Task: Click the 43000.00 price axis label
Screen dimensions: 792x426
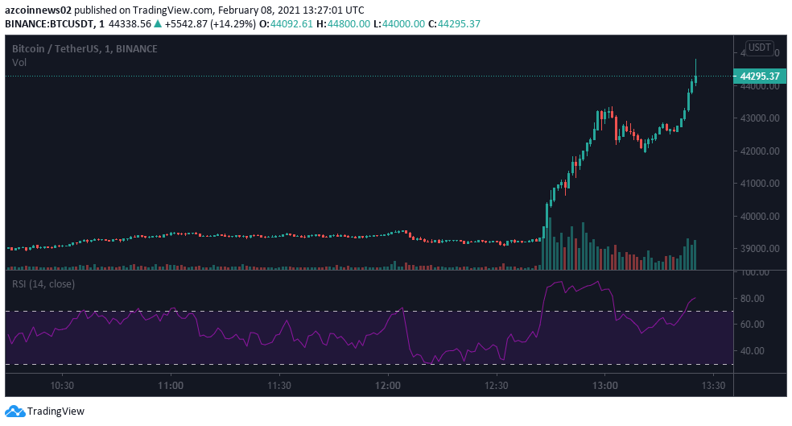Action: point(760,118)
